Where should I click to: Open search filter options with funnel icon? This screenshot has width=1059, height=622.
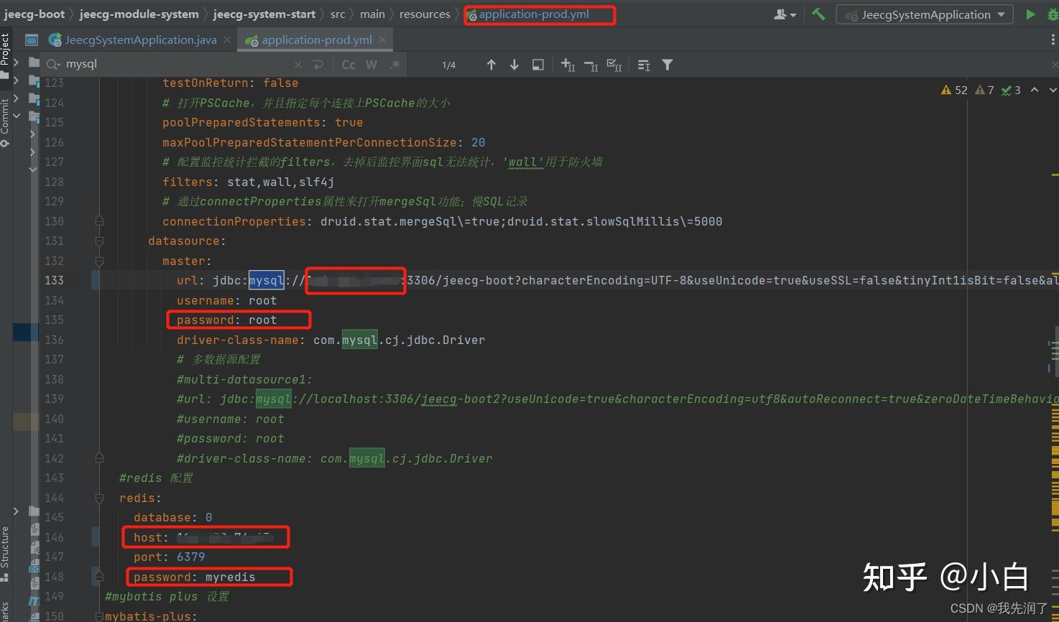[x=667, y=65]
